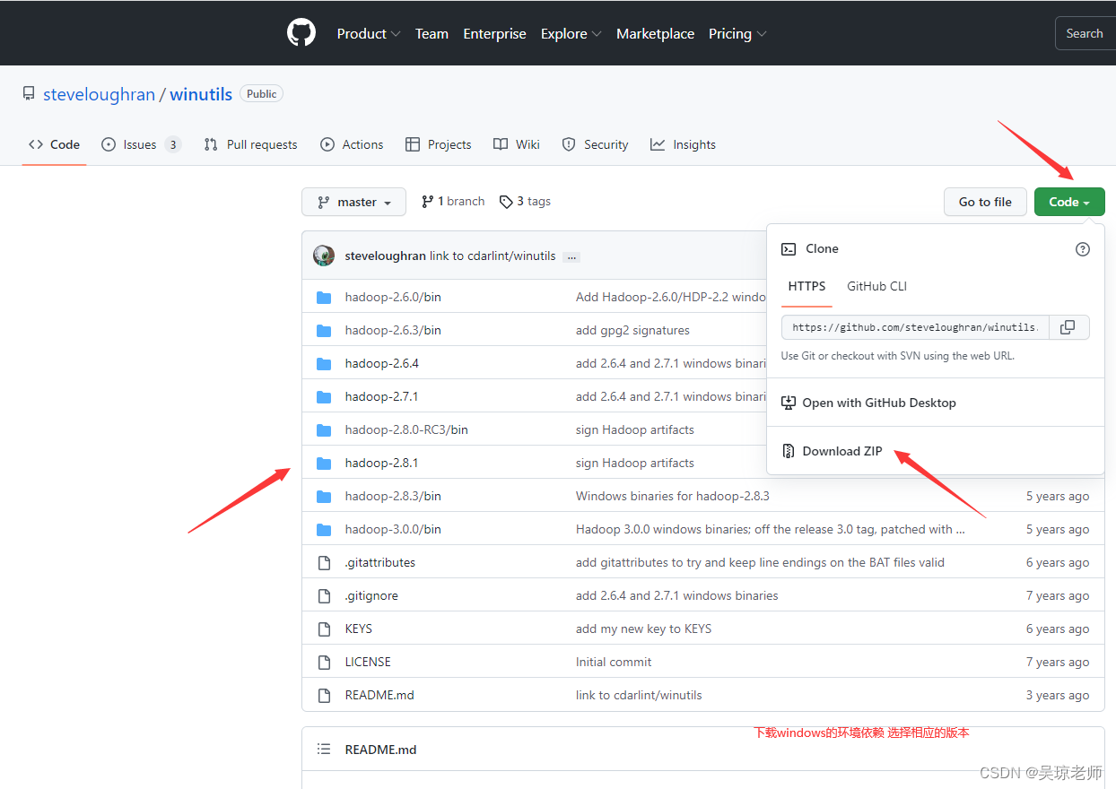This screenshot has height=789, width=1116.
Task: Open the hadoop-2.6.4 folder
Action: pyautogui.click(x=382, y=363)
